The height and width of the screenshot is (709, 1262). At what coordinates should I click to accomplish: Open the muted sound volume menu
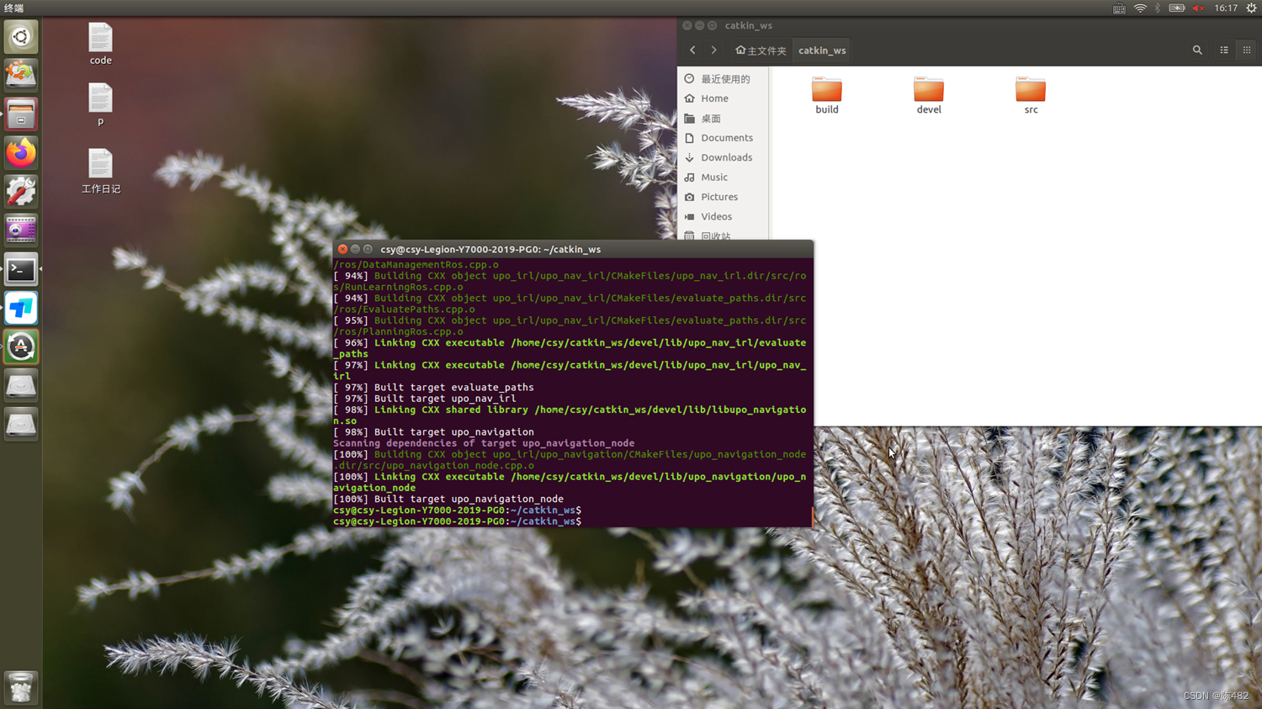tap(1198, 8)
